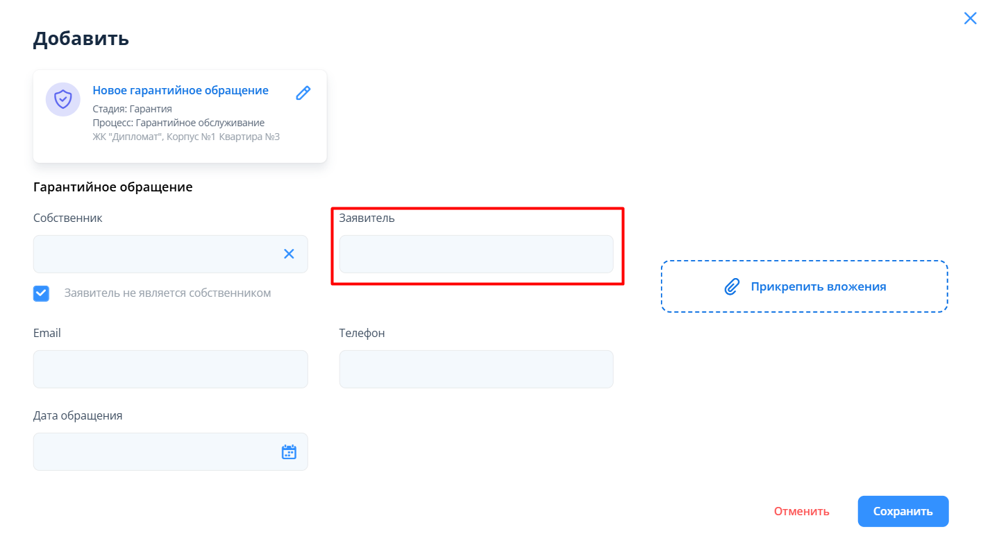Uncheck the Заявитель не является собственником checkbox
This screenshot has height=543, width=990.
(42, 293)
